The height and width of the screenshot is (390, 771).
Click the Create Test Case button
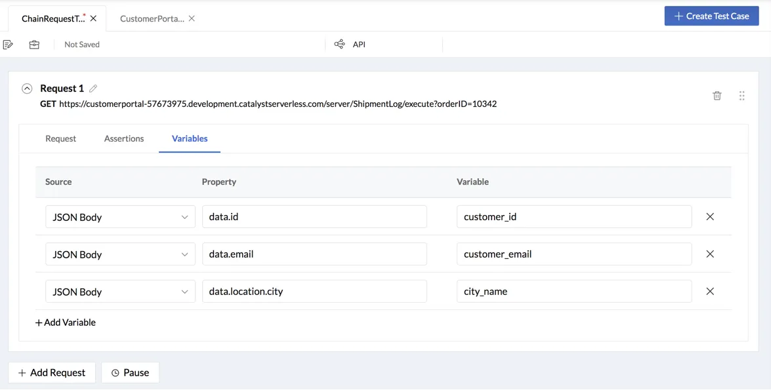[711, 16]
